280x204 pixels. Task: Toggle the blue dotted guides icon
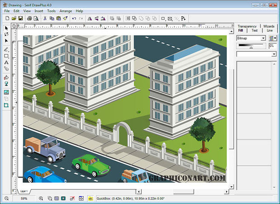pyautogui.click(x=81, y=198)
